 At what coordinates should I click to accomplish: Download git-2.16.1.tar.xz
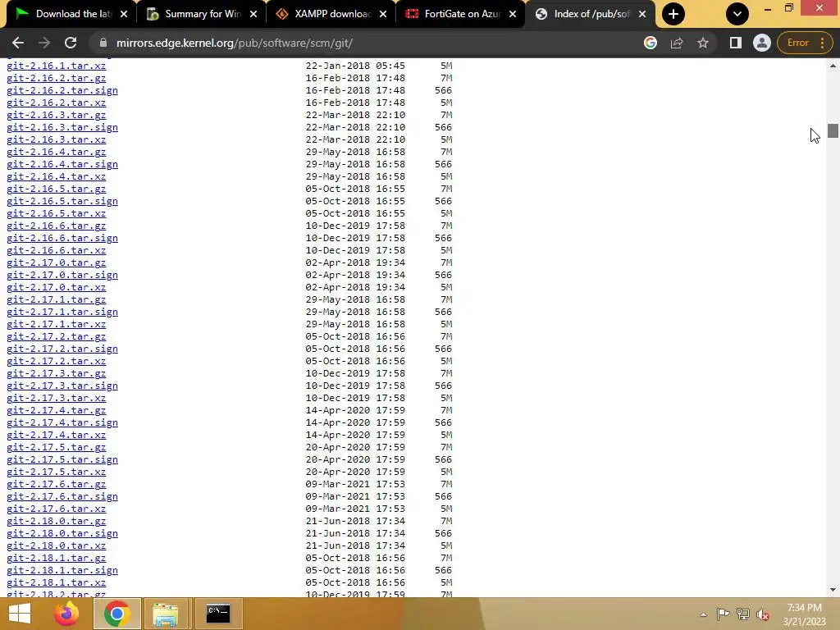57,66
